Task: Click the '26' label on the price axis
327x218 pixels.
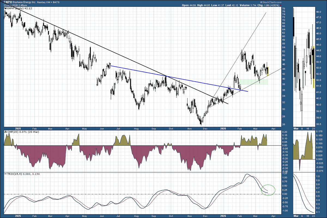Action: pyautogui.click(x=284, y=125)
